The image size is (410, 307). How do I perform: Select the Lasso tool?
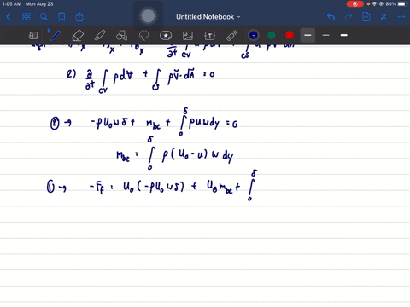point(143,36)
